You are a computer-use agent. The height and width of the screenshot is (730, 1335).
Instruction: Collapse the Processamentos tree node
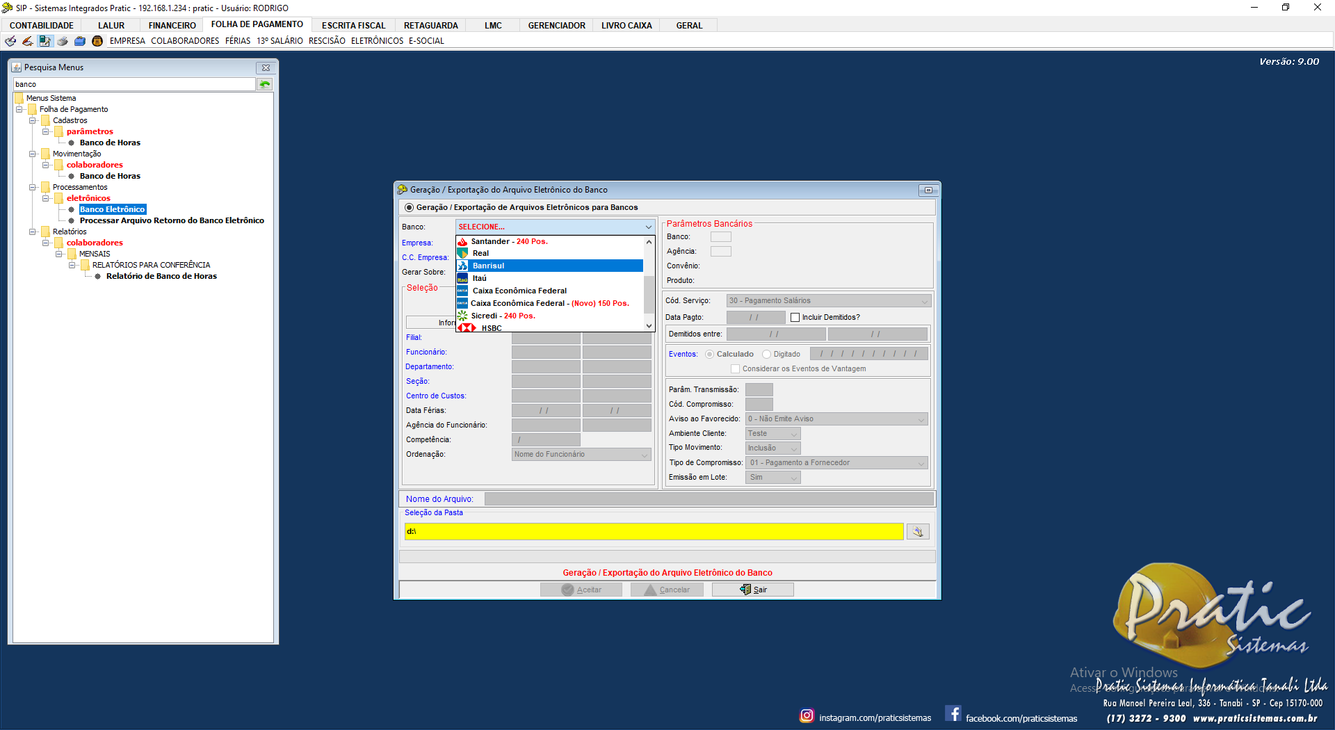coord(33,187)
